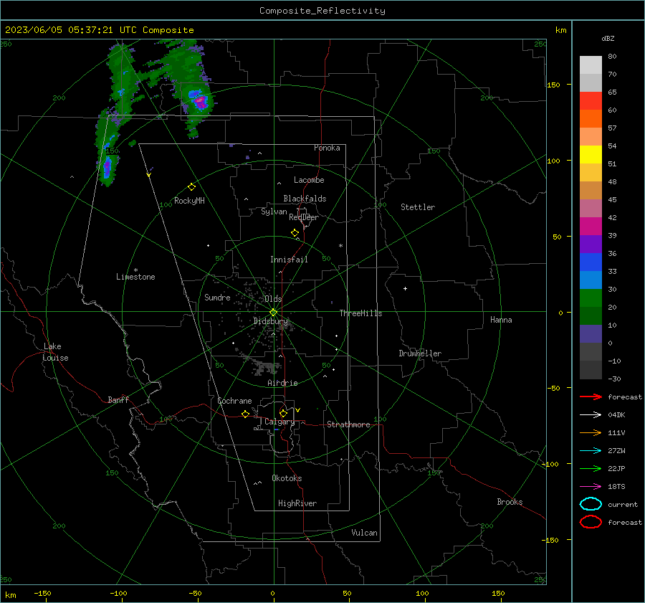The height and width of the screenshot is (603, 645).
Task: Select the asterisk marker above Limestone
Action: click(x=135, y=270)
